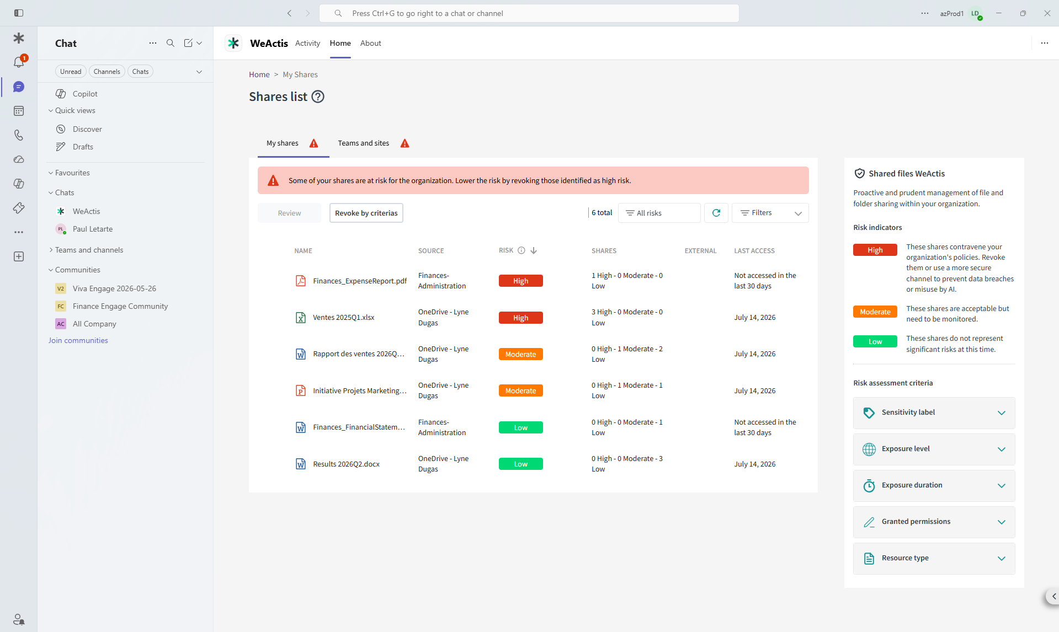Screen dimensions: 1059x632
Task: Open new chat options chevron
Action: click(199, 43)
